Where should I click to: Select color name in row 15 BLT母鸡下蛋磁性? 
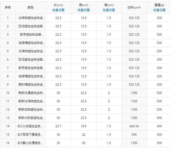pos(30,135)
